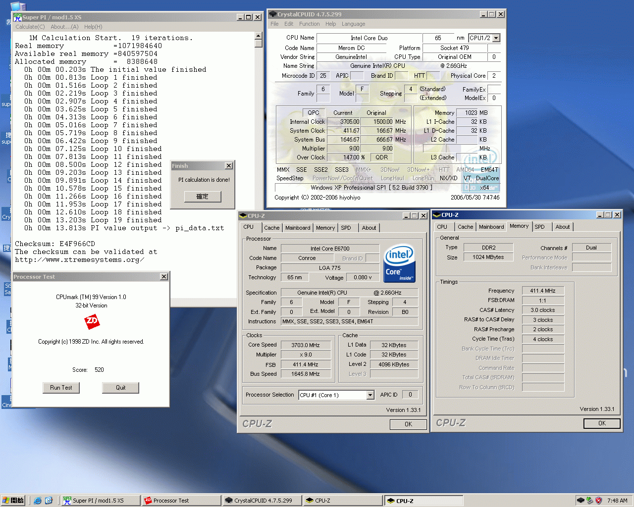Open Outlook Express from Quick Launch

(49, 500)
